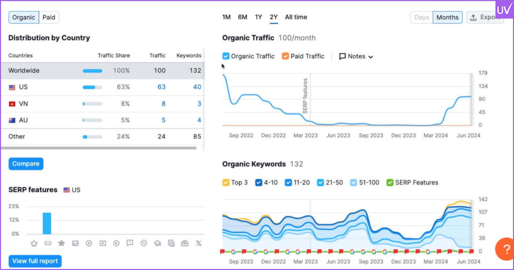Open the Export menu
The width and height of the screenshot is (514, 270).
click(484, 18)
